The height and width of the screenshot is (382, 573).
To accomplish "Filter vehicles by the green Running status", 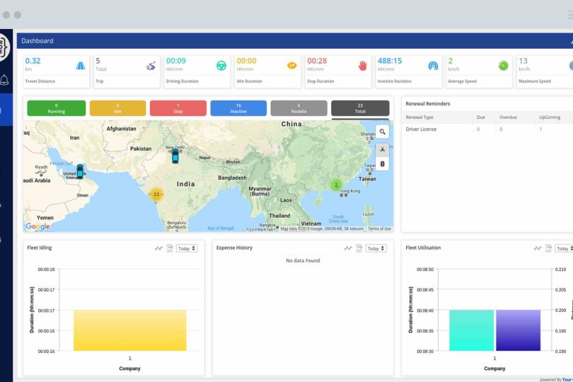I will [x=56, y=108].
